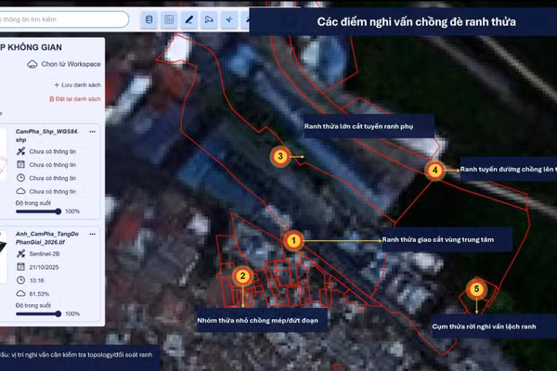Click Chọn từ Workspace

coord(71,64)
